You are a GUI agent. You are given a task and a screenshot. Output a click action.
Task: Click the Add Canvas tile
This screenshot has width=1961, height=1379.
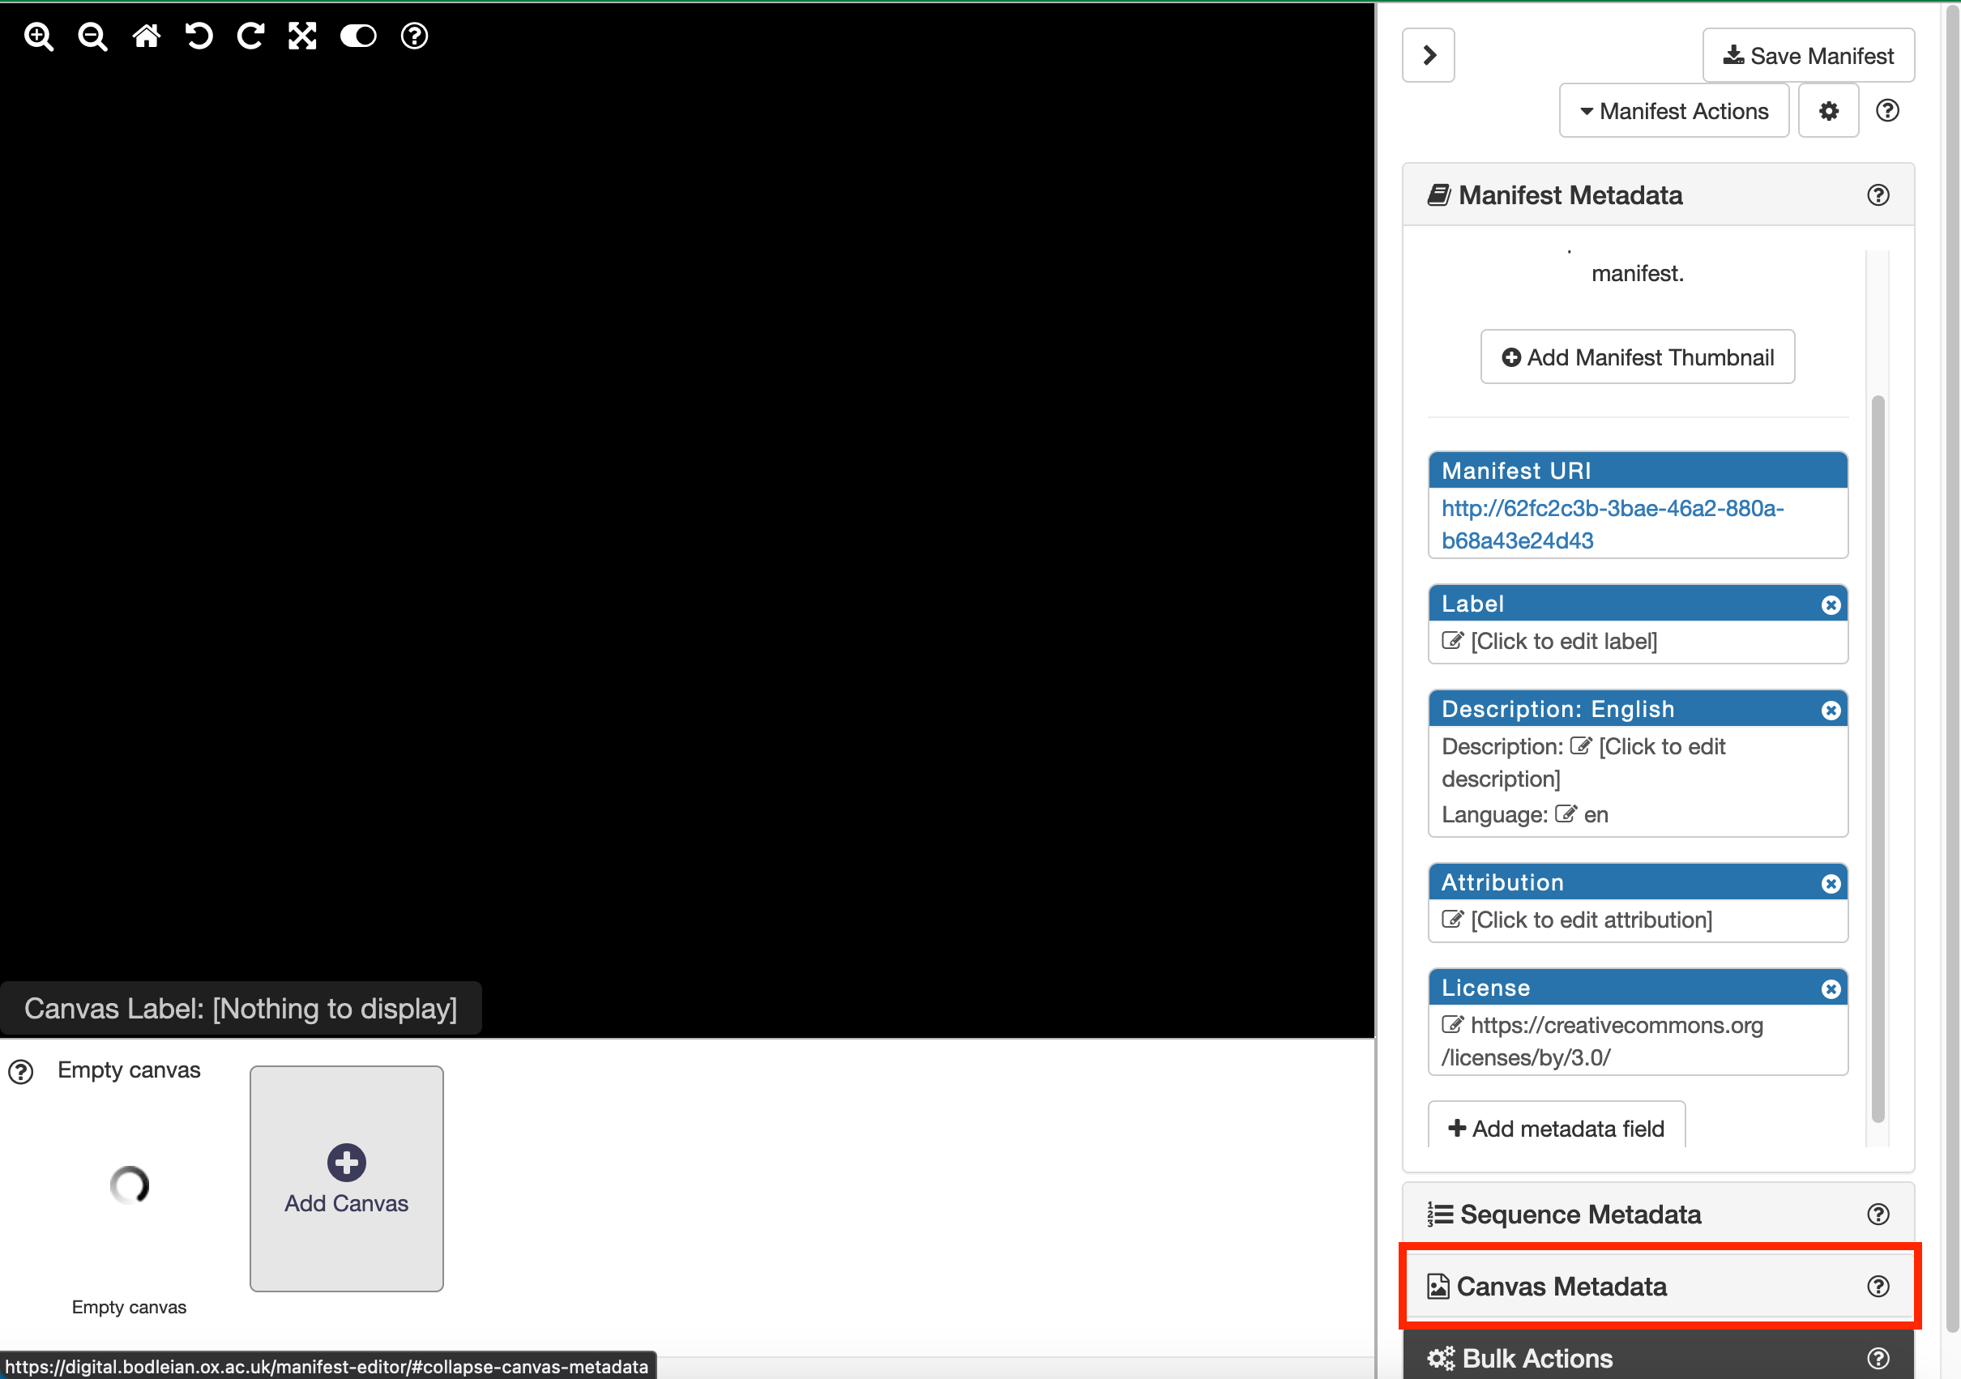346,1178
